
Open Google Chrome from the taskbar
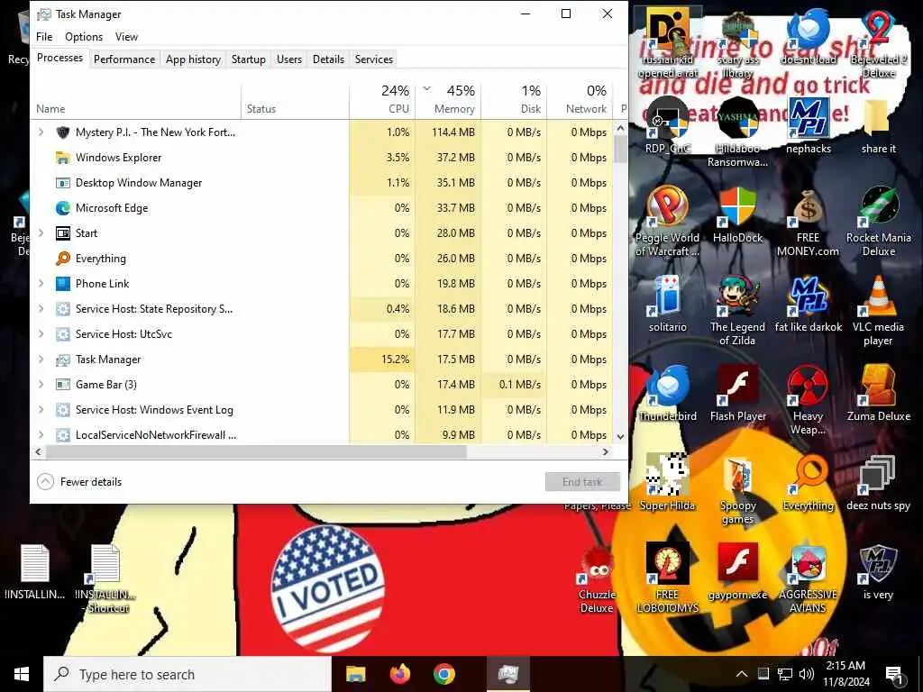tap(444, 674)
